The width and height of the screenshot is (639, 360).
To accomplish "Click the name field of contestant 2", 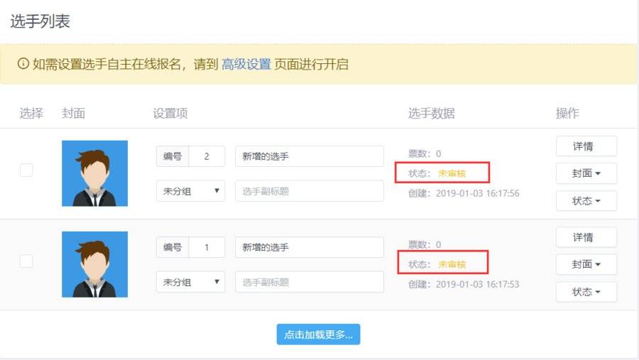I will coord(310,156).
